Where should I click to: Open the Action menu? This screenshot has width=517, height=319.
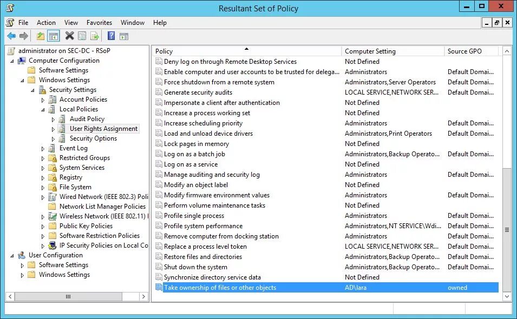[x=46, y=22]
